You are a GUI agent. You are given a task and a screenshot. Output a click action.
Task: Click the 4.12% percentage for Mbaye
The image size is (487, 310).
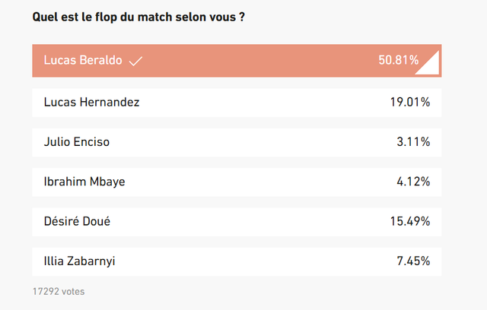pos(413,181)
